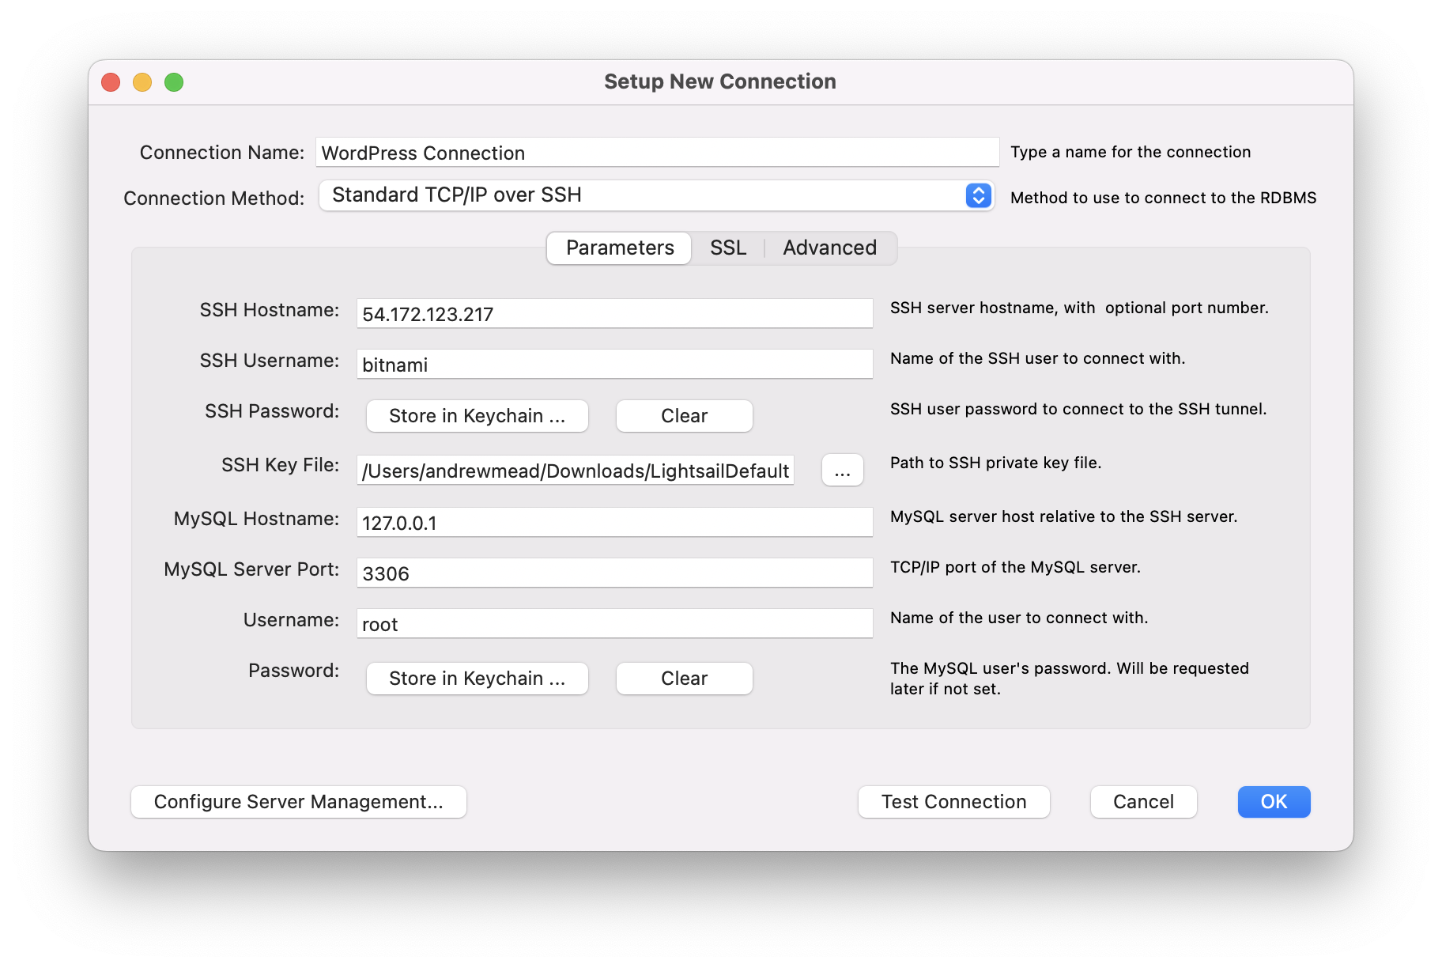Switch to the Advanced tab
1442x968 pixels.
coord(829,248)
